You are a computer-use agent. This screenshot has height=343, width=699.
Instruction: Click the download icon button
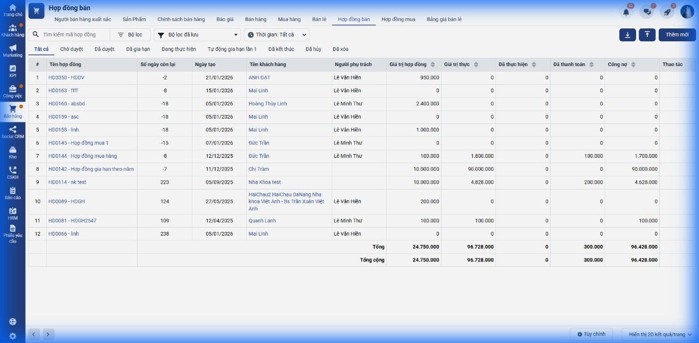click(x=627, y=34)
